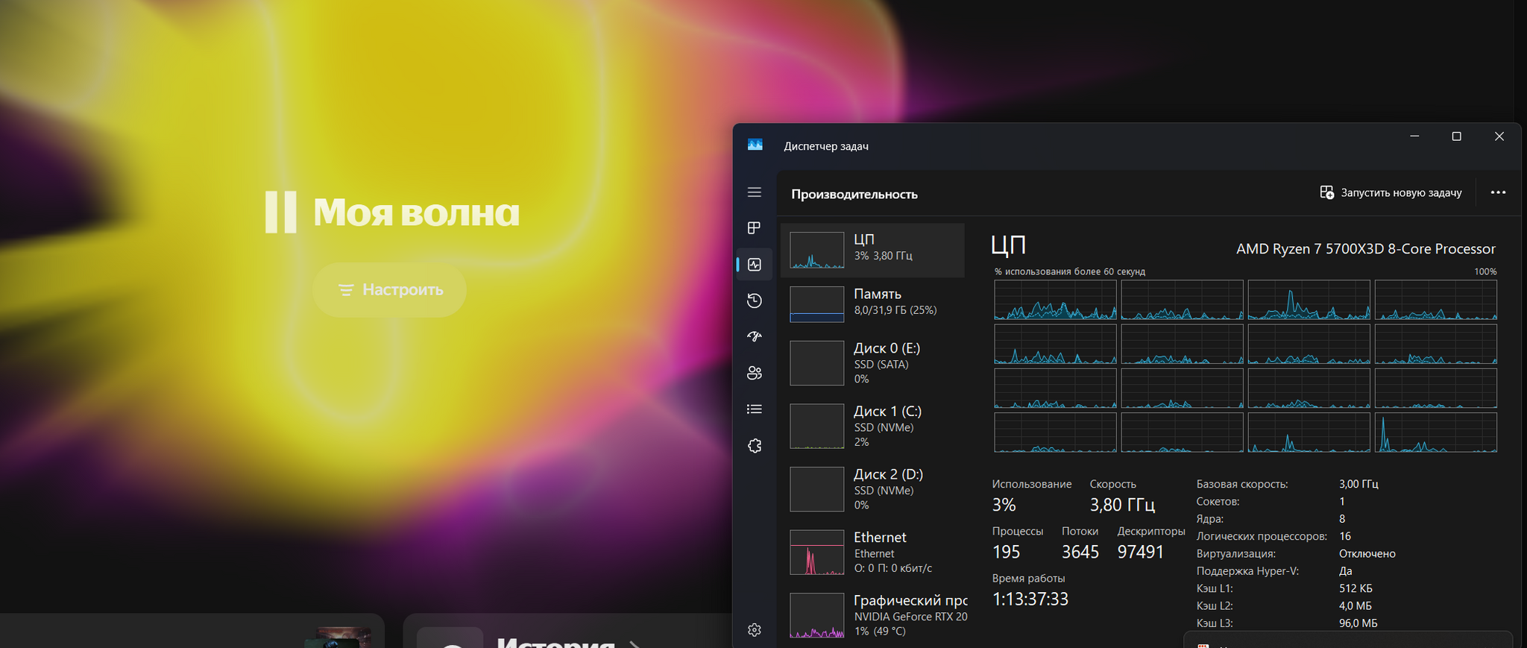Screen dimensions: 1527x648
Task: Open the Startup apps page icon
Action: (x=754, y=337)
